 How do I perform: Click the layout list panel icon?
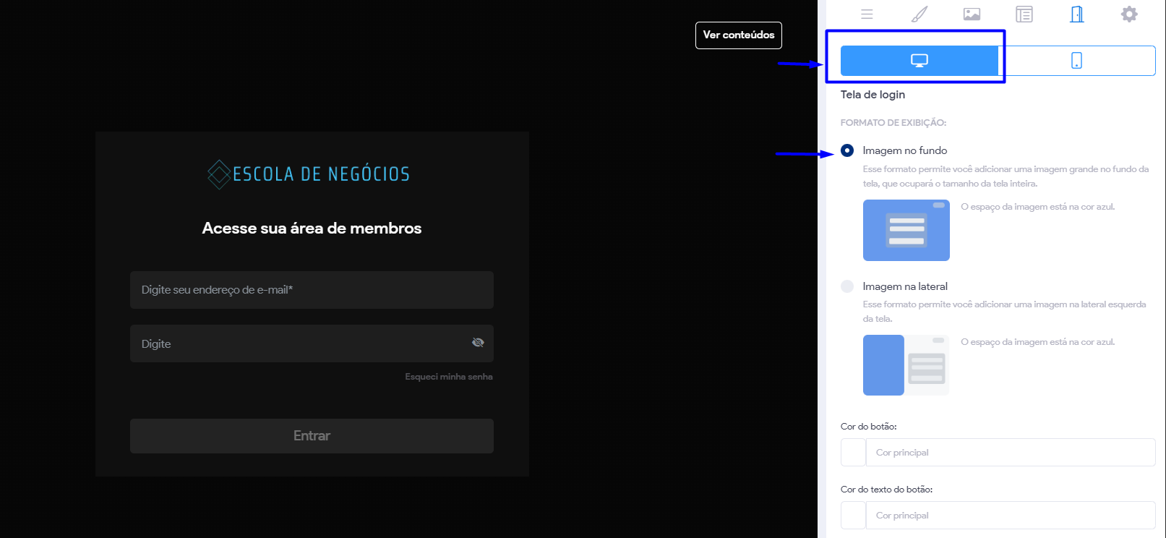point(1024,14)
